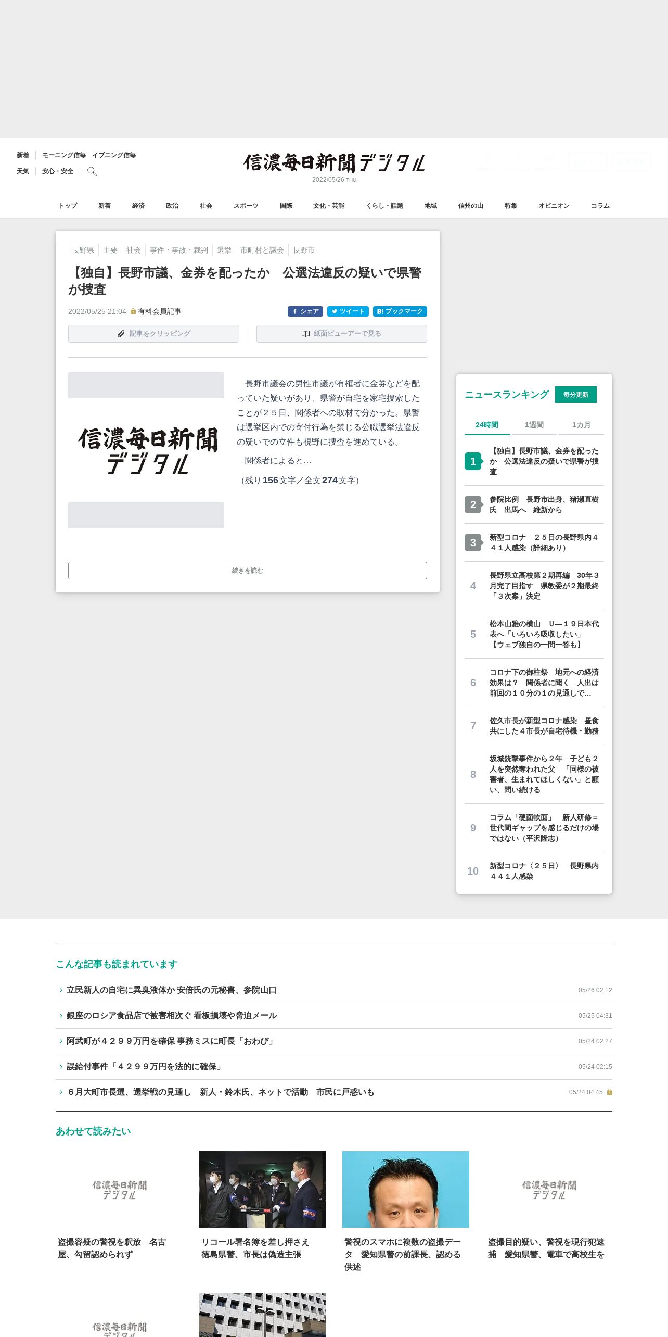The height and width of the screenshot is (1337, 668).
Task: Open the search magnifier icon
Action: click(92, 171)
